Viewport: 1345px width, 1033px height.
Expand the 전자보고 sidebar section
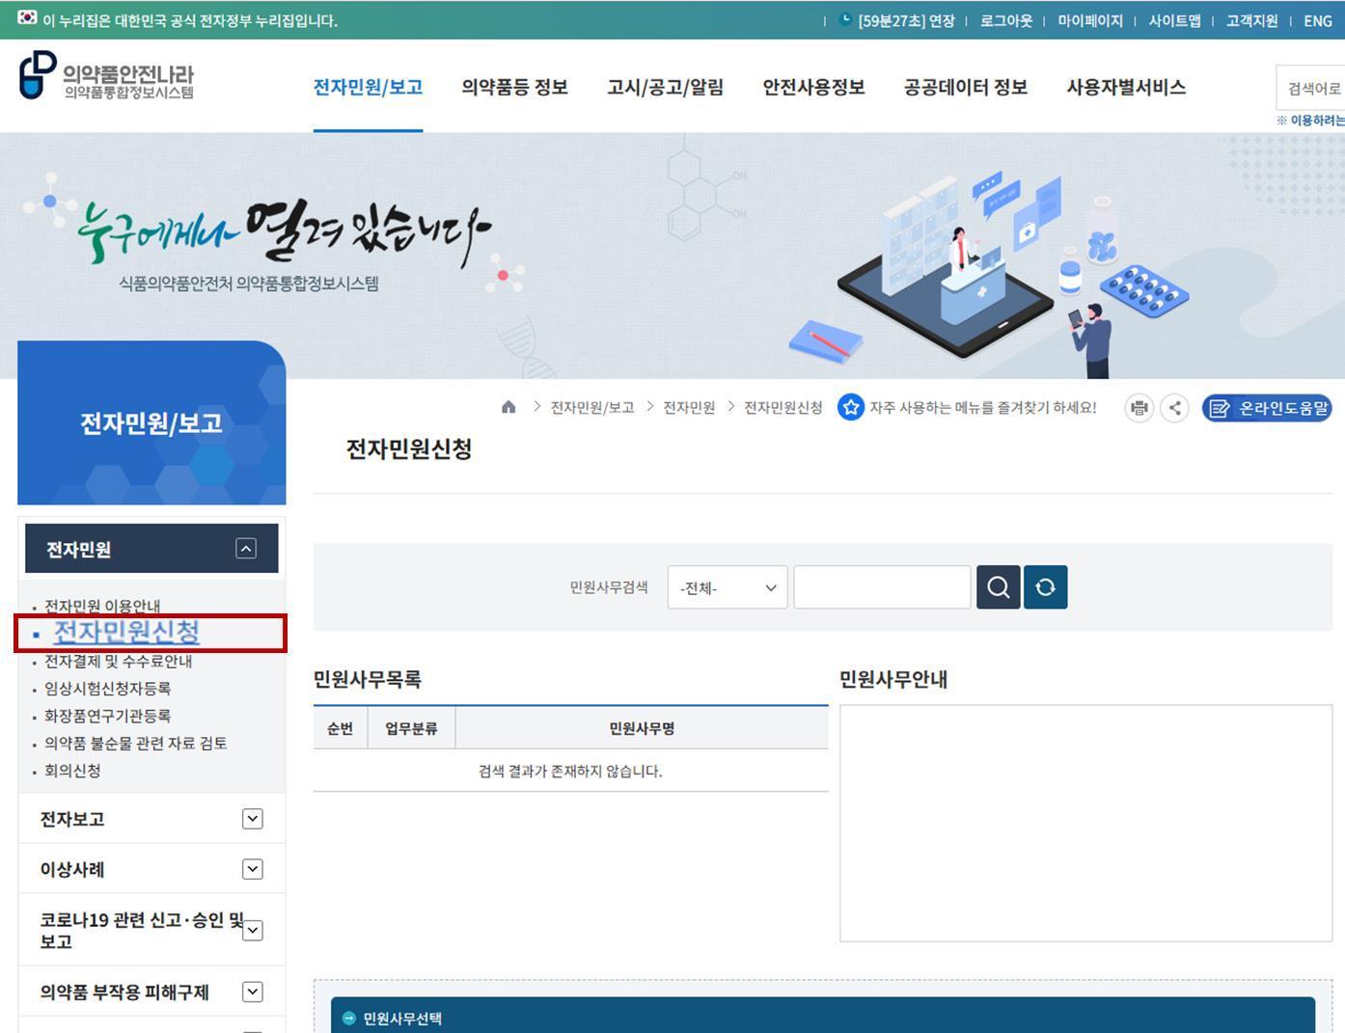[252, 818]
